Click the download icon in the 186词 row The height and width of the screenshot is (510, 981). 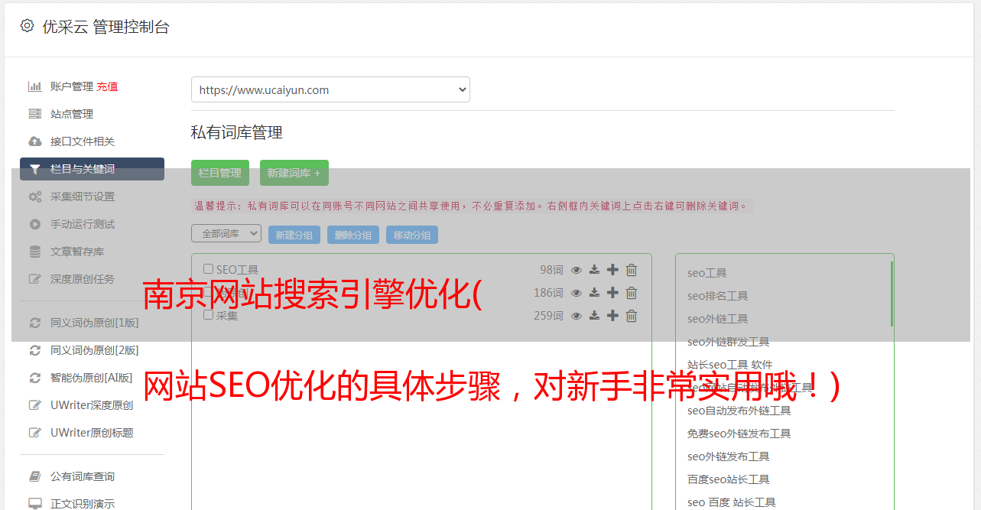coord(594,293)
